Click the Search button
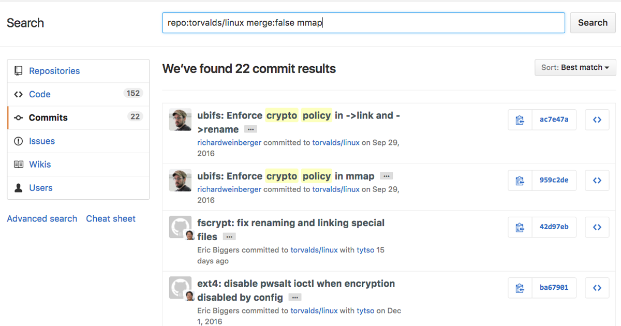Screen dimensions: 621x326 [592, 22]
